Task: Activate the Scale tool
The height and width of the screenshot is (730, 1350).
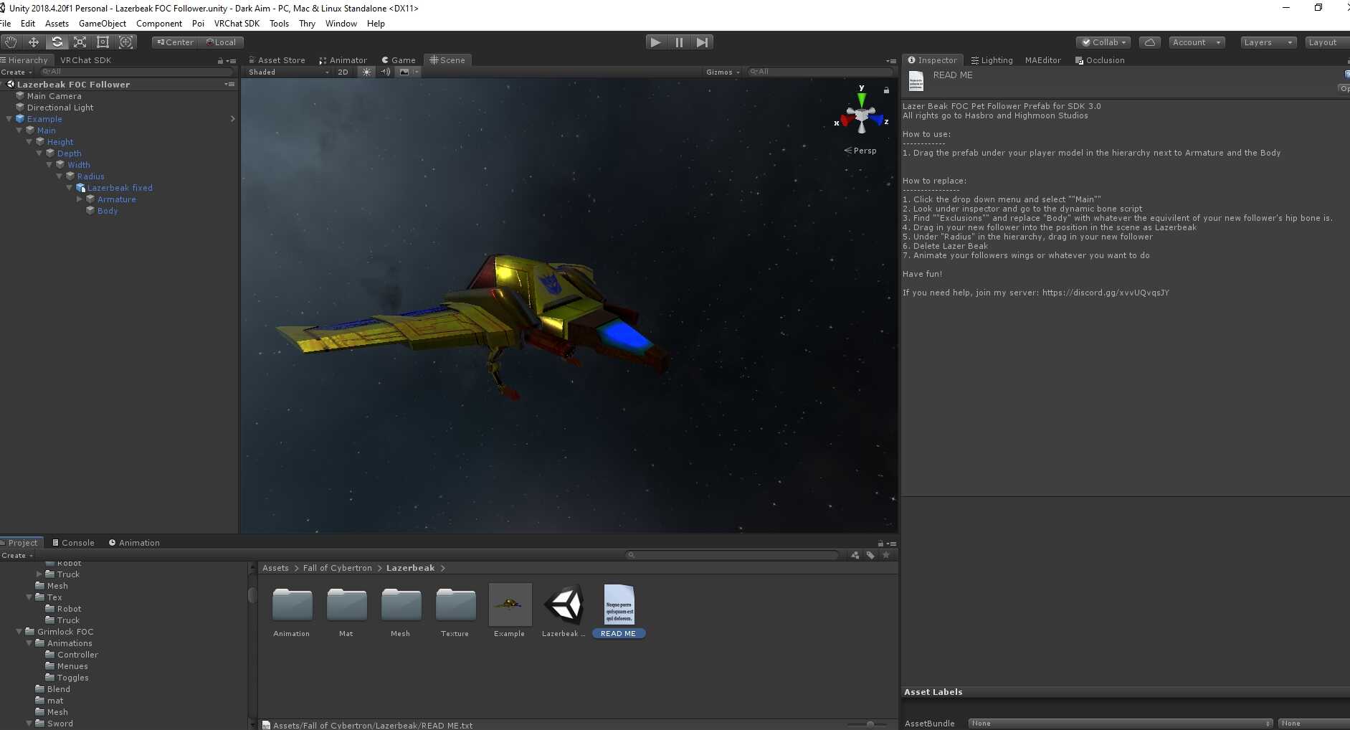Action: point(80,42)
